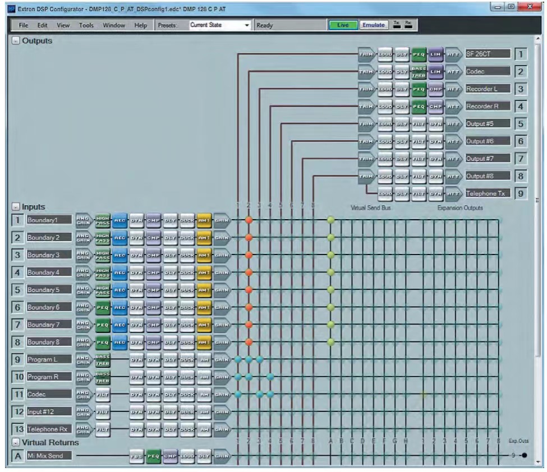Screen dimensions: 547x472
Task: Toggle Boundary 4 mix-point to virtual send A
Action: pos(330,272)
